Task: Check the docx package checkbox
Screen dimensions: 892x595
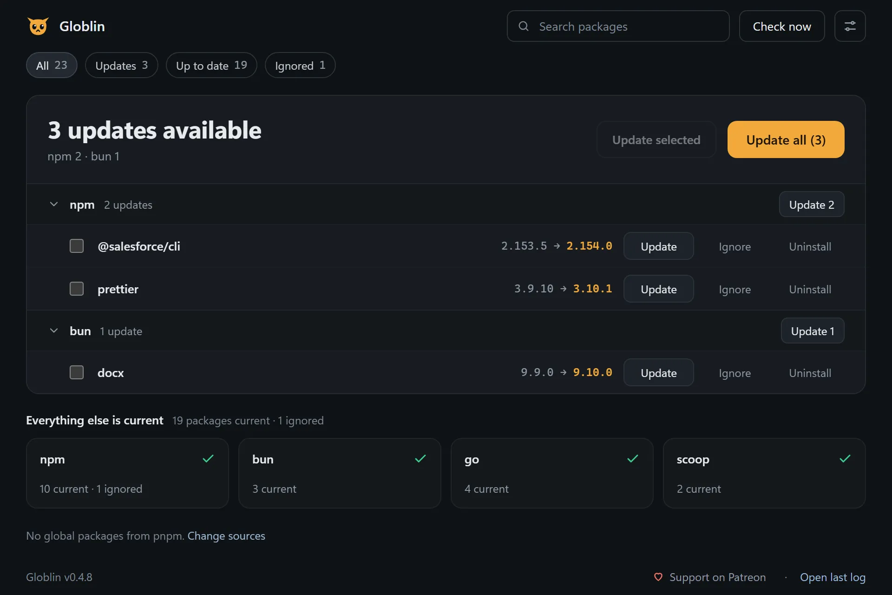Action: click(77, 372)
